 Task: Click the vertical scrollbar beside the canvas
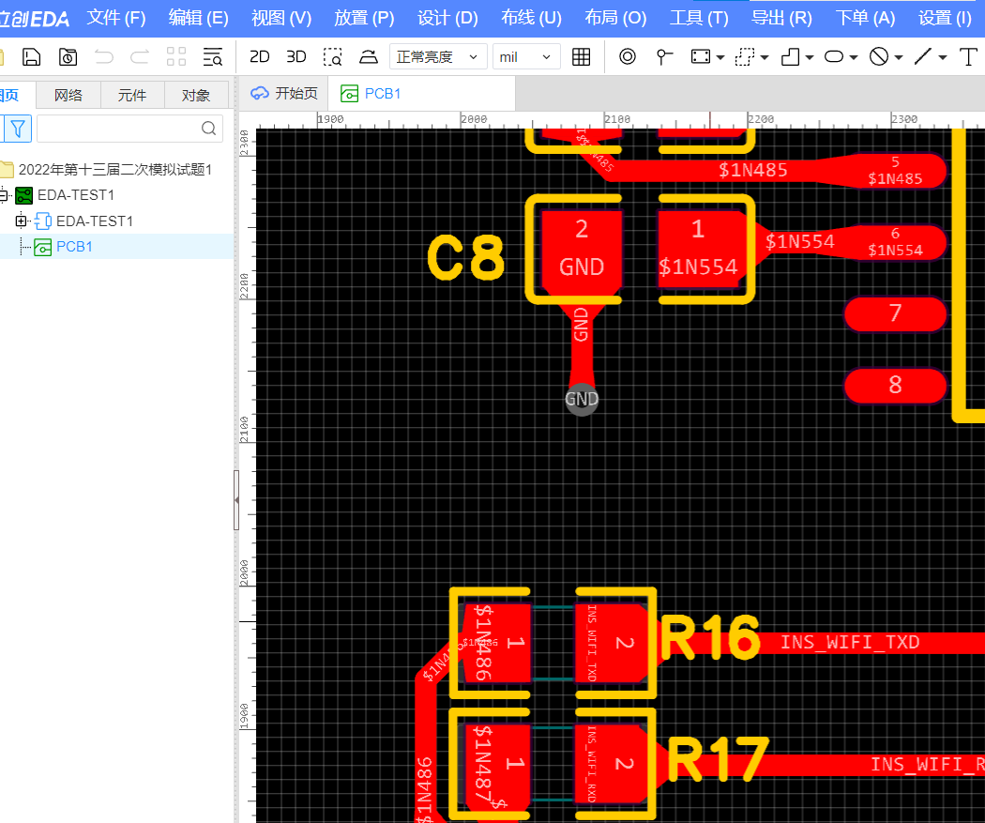tap(237, 500)
